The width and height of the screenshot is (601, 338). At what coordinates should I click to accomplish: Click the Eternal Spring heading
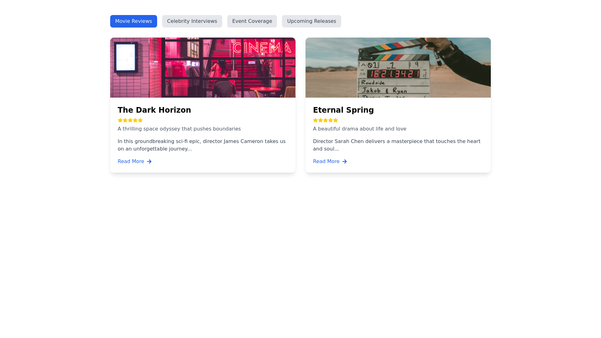coord(343,110)
